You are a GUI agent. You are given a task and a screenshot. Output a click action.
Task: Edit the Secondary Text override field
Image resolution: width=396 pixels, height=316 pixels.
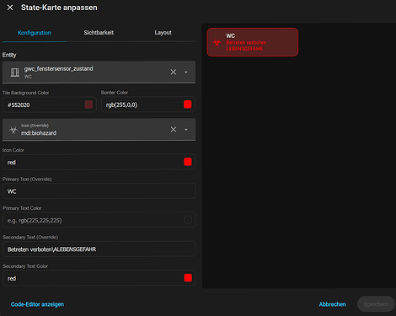coord(99,249)
